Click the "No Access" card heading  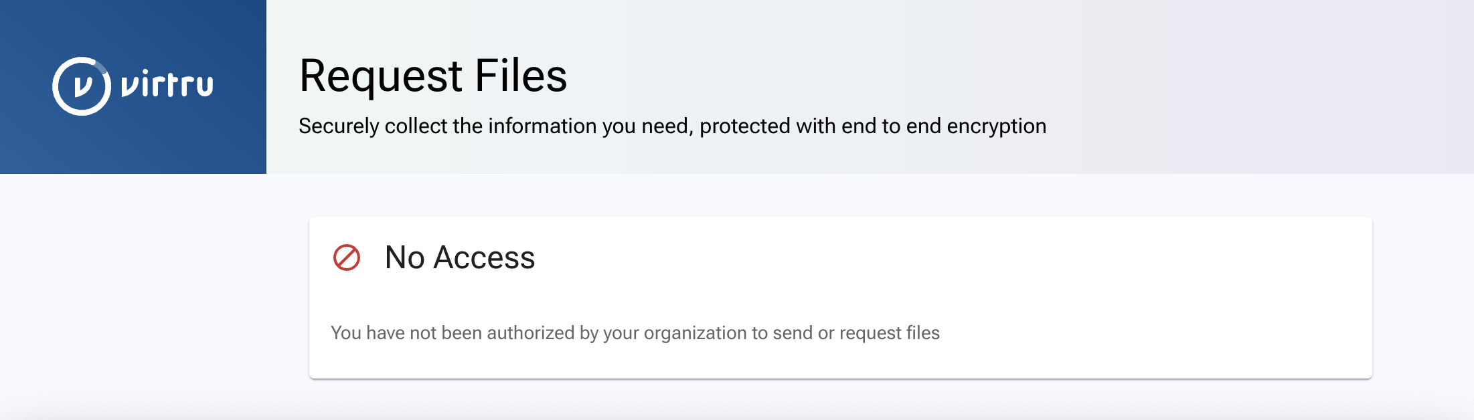(x=459, y=257)
